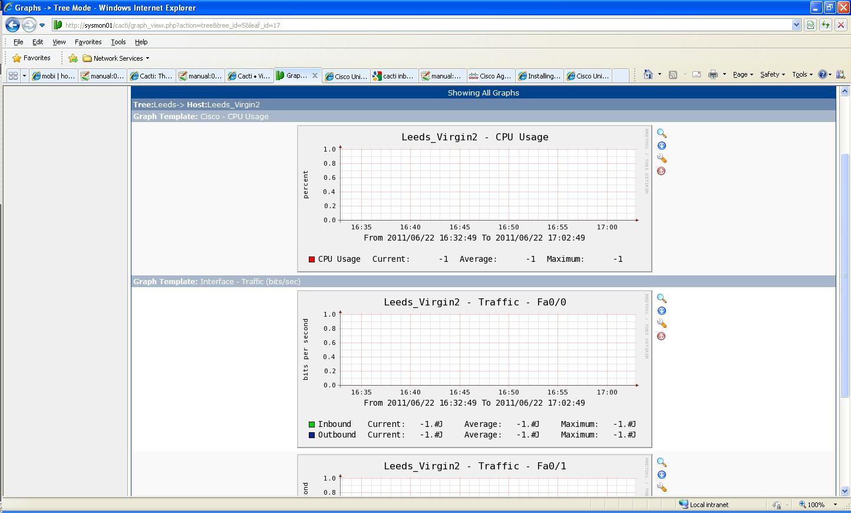Go forward using the browser Forward arrow
The image size is (851, 513).
point(29,25)
